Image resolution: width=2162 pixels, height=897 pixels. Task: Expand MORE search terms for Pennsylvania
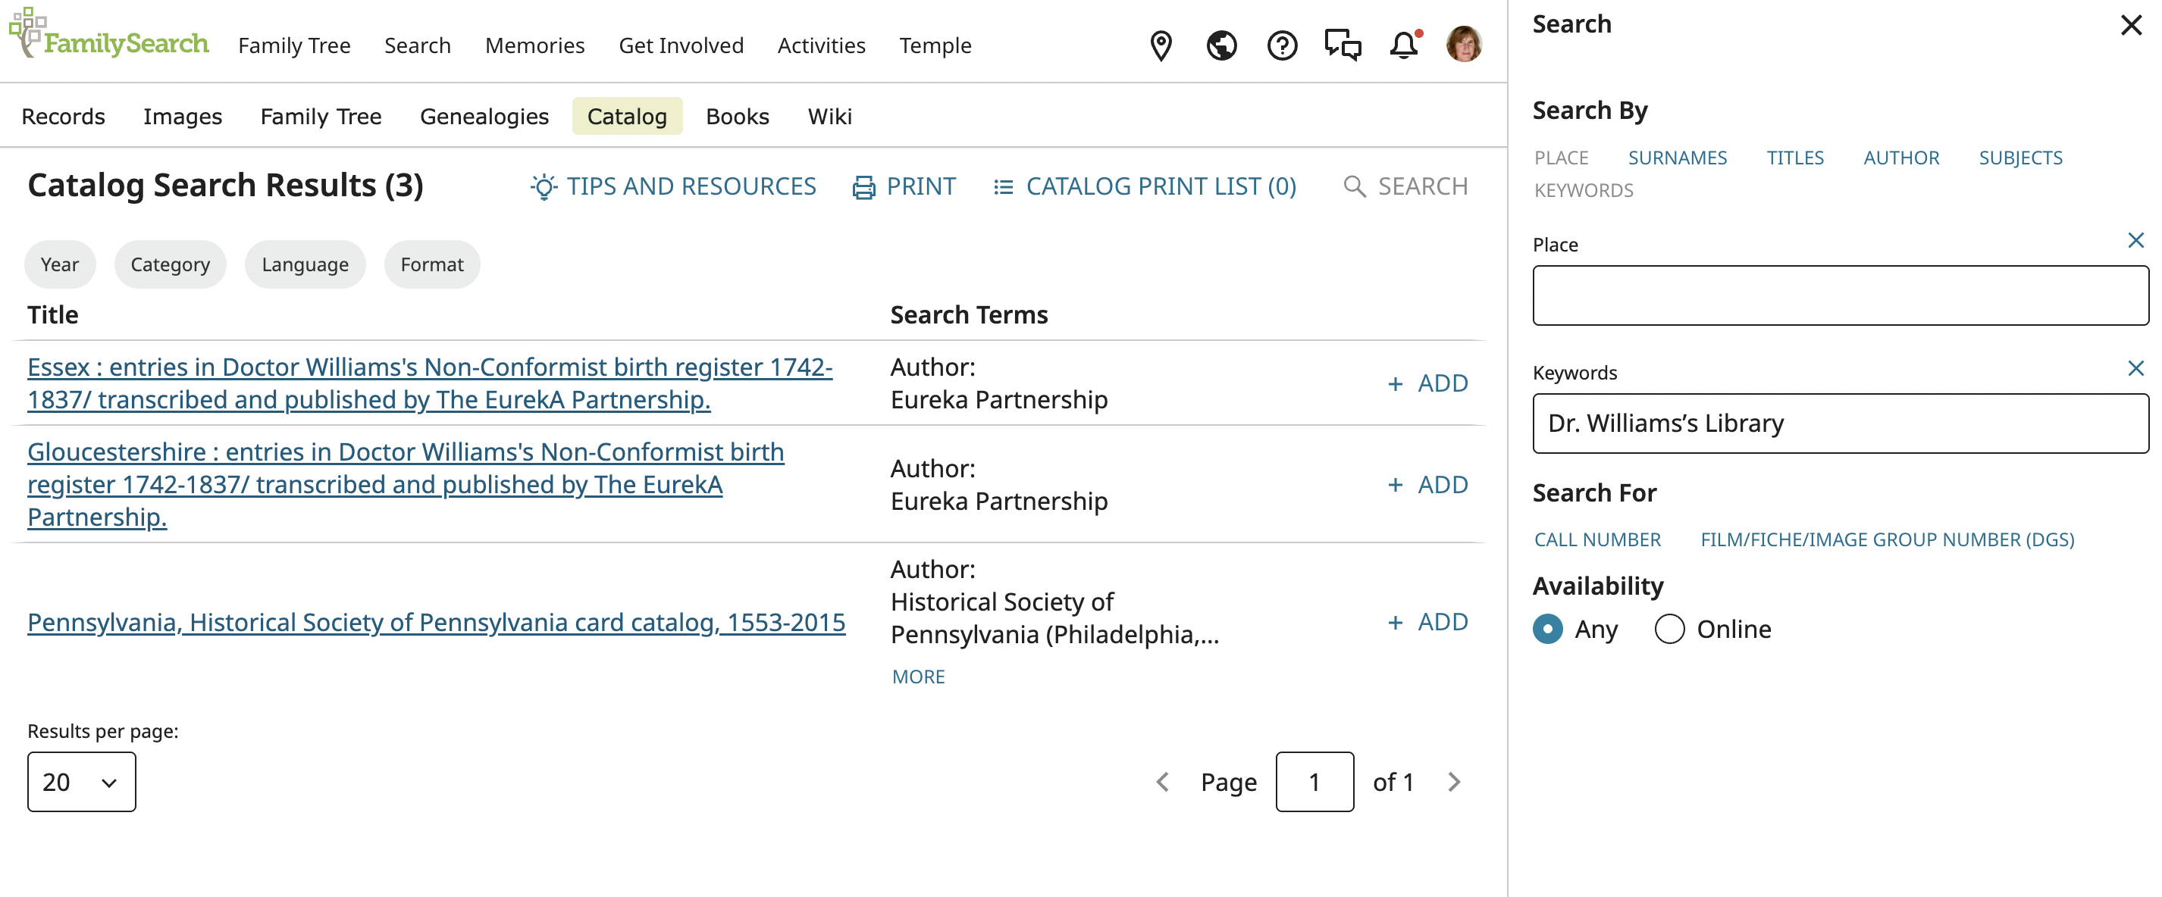[x=918, y=677]
